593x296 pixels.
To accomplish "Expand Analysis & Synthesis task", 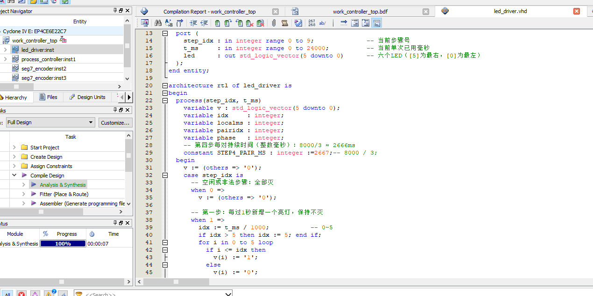I will point(23,184).
